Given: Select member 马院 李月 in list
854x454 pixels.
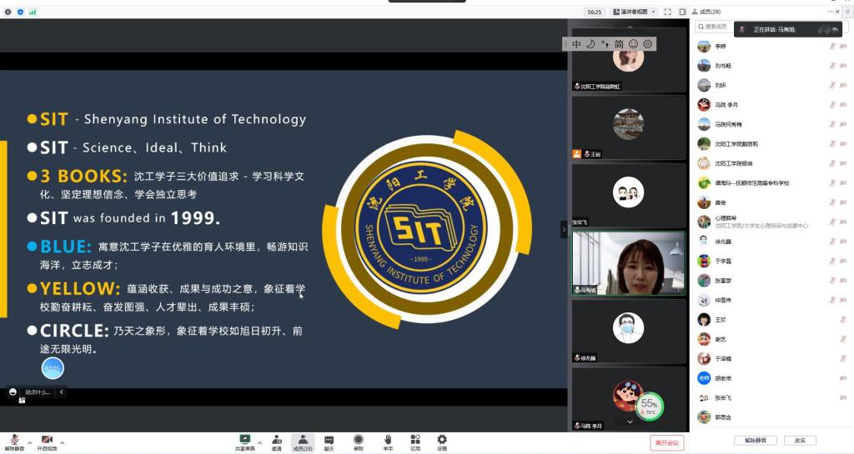Looking at the screenshot, I should click(x=772, y=105).
